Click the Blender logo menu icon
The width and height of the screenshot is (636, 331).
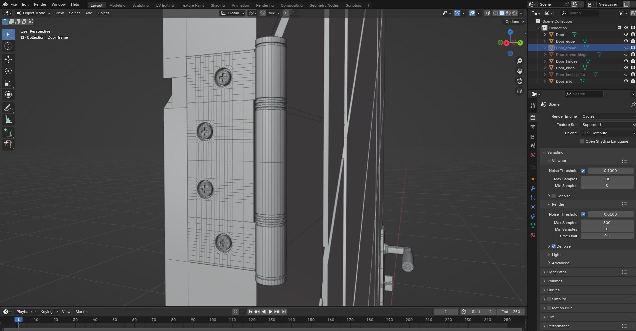[x=5, y=4]
